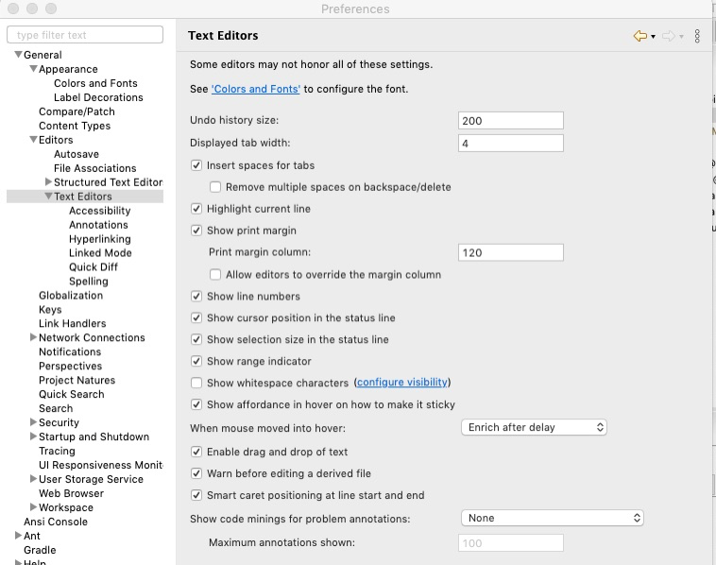Click the type filter text box
Viewport: 716px width, 565px height.
click(x=85, y=35)
